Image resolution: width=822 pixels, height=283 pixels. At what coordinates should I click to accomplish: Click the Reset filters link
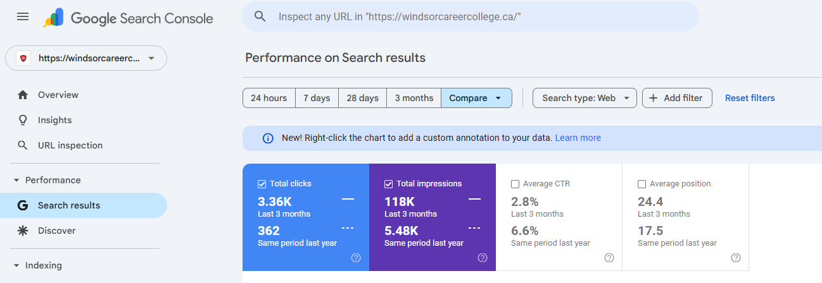click(750, 98)
